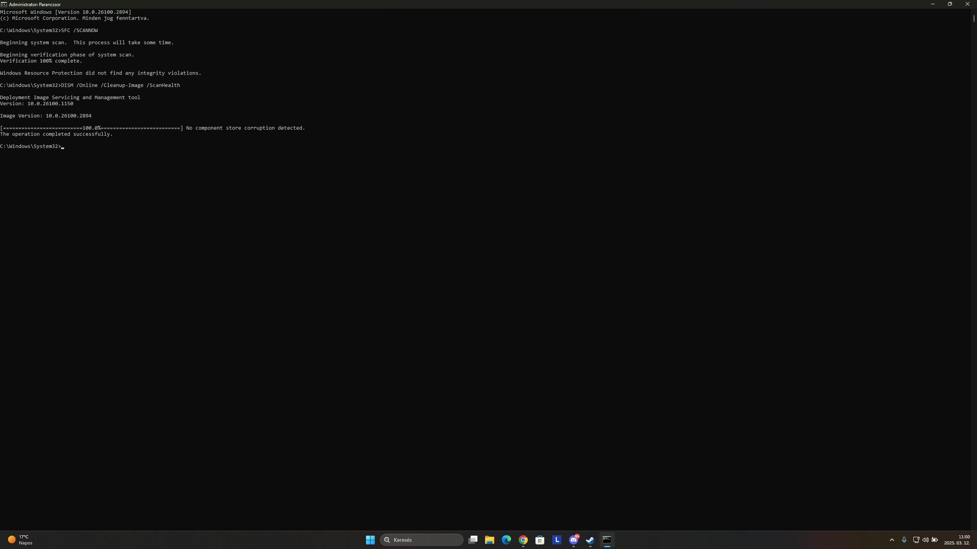Open Task View from the taskbar
Image resolution: width=977 pixels, height=549 pixels.
(x=473, y=540)
